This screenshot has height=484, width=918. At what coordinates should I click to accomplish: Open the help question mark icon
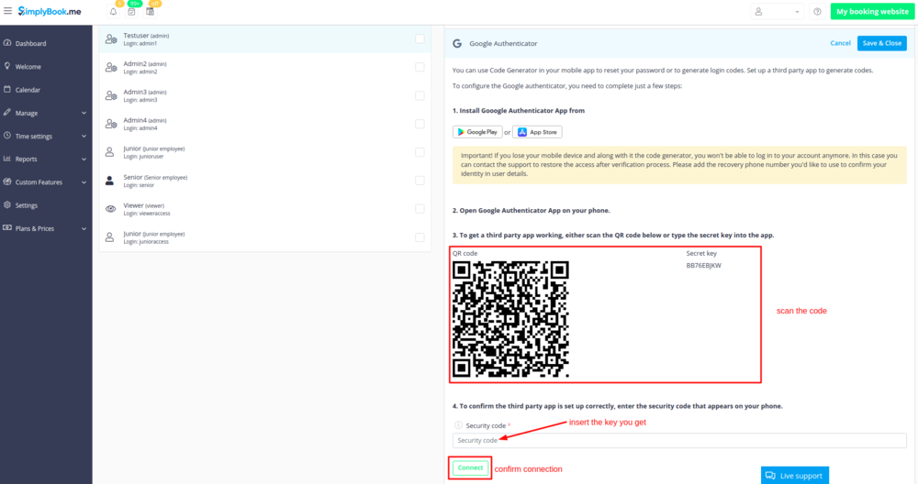(x=817, y=12)
